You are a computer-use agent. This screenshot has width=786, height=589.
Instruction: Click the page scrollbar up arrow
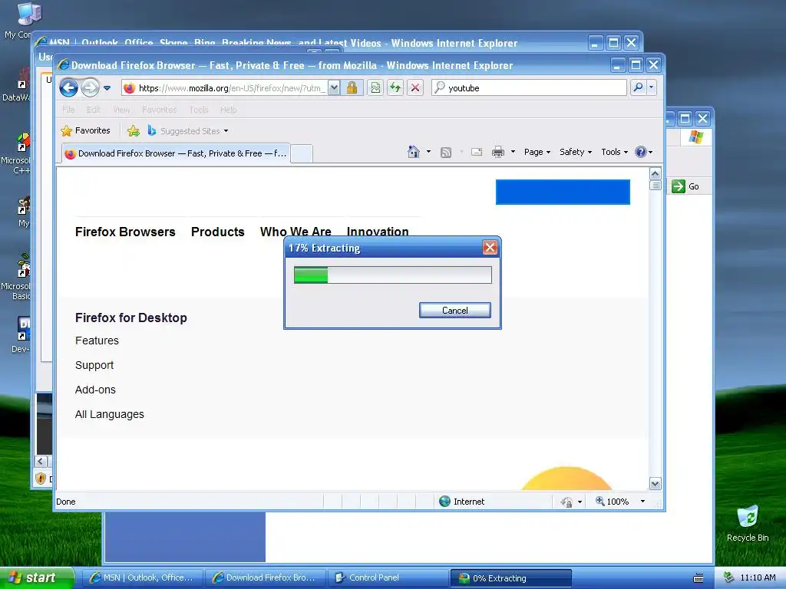pyautogui.click(x=656, y=174)
